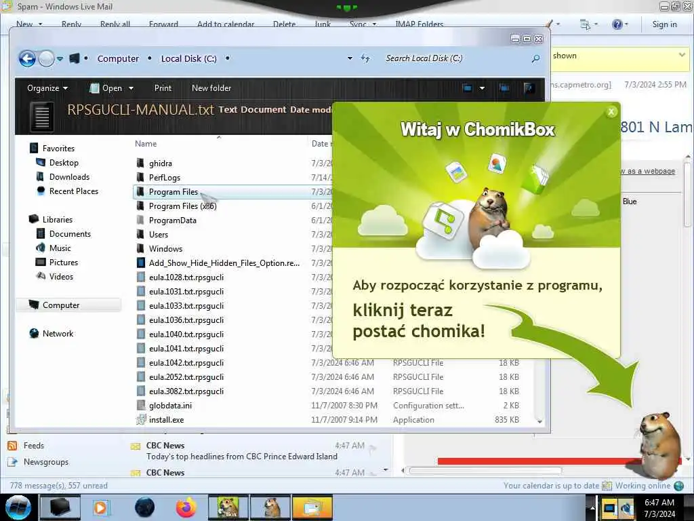This screenshot has height=521, width=694.
Task: Close the ChomikBox welcome popup
Action: pyautogui.click(x=611, y=112)
